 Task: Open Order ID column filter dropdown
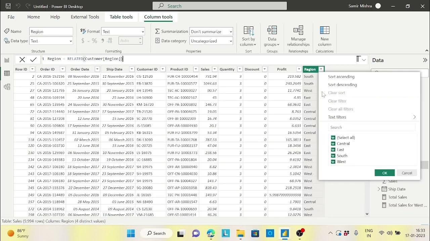point(62,69)
